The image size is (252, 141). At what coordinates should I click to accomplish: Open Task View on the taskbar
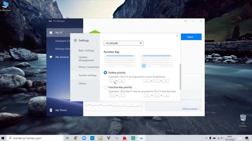[x=67, y=138]
